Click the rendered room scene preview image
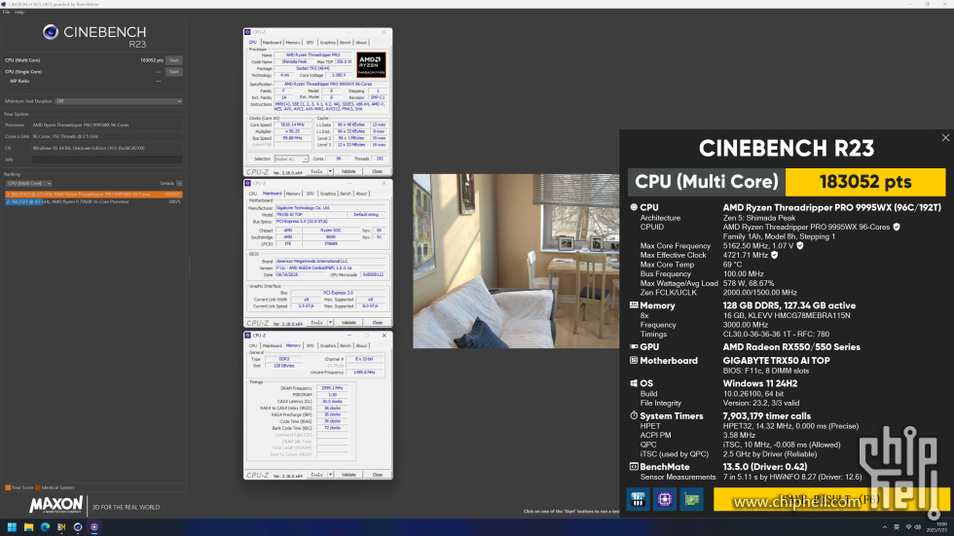 [516, 262]
